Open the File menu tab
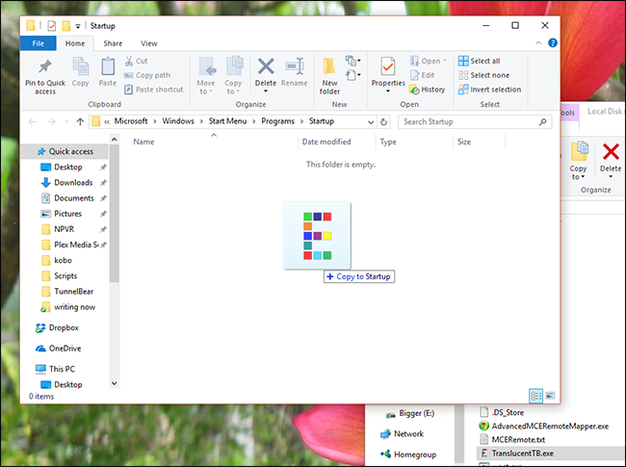Screen dimensions: 626x467 (38, 43)
